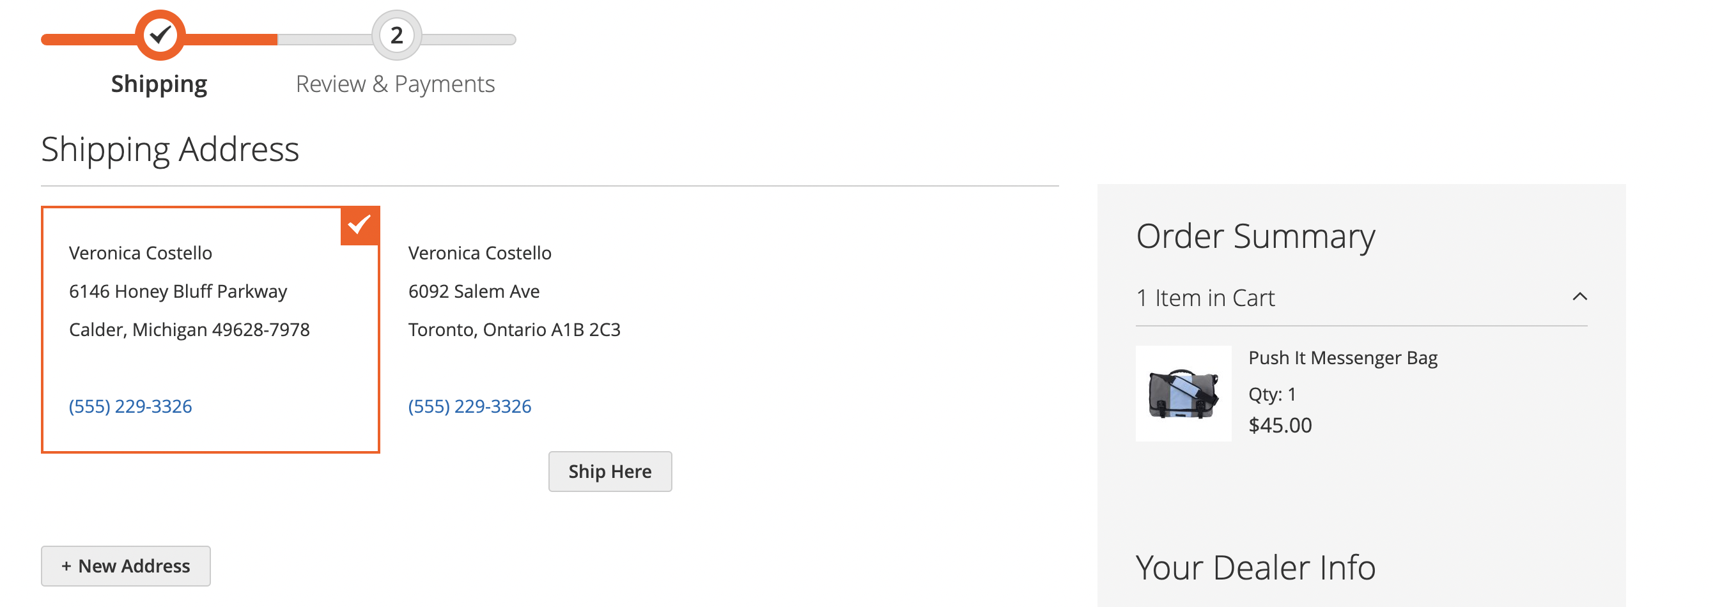Viewport: 1713px width, 607px height.
Task: Click phone number in Salem Ave address
Action: (x=470, y=406)
